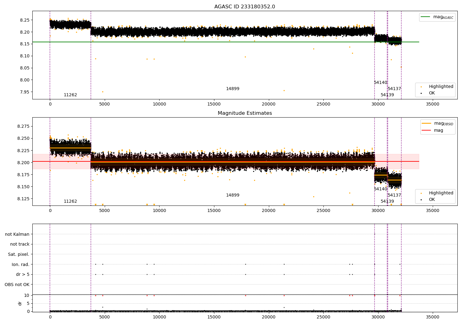The height and width of the screenshot is (324, 462).
Task: Click the Sat. pixel. axis label
Action: (x=19, y=254)
